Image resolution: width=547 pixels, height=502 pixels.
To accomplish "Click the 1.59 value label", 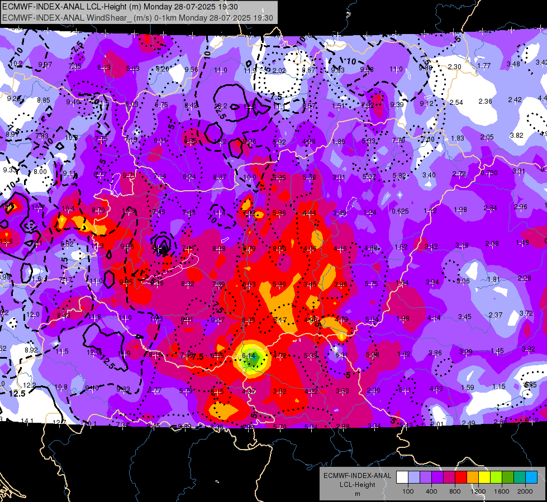I will coord(468,387).
